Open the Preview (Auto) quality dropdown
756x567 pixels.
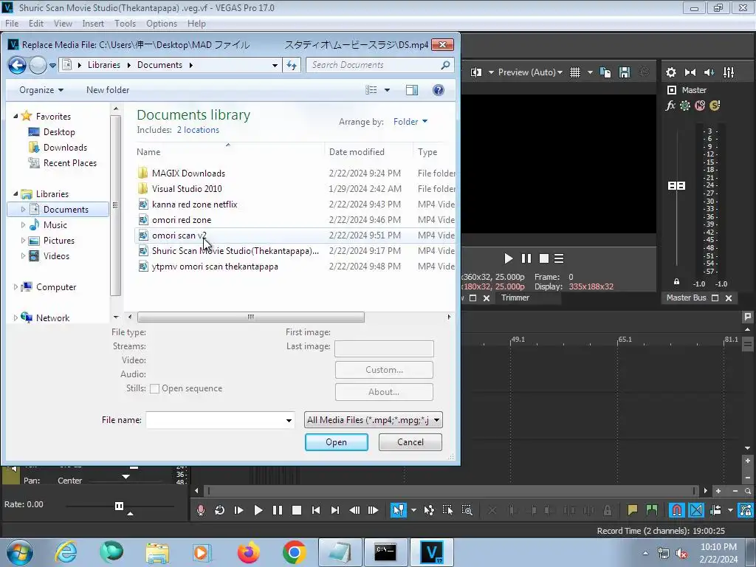530,72
